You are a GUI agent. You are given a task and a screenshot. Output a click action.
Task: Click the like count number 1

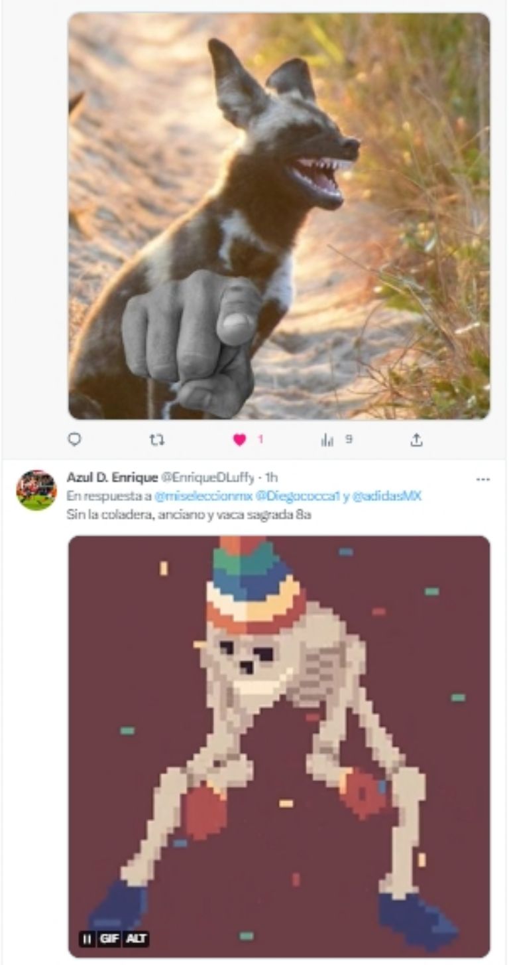(260, 439)
